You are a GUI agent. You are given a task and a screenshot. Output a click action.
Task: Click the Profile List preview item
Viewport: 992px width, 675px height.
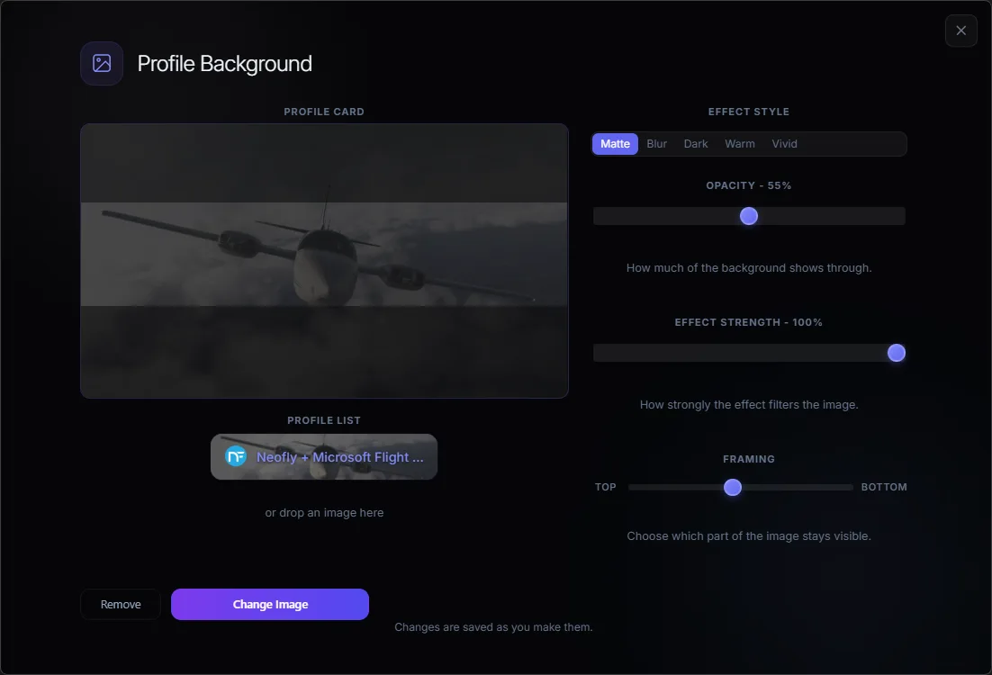(324, 456)
